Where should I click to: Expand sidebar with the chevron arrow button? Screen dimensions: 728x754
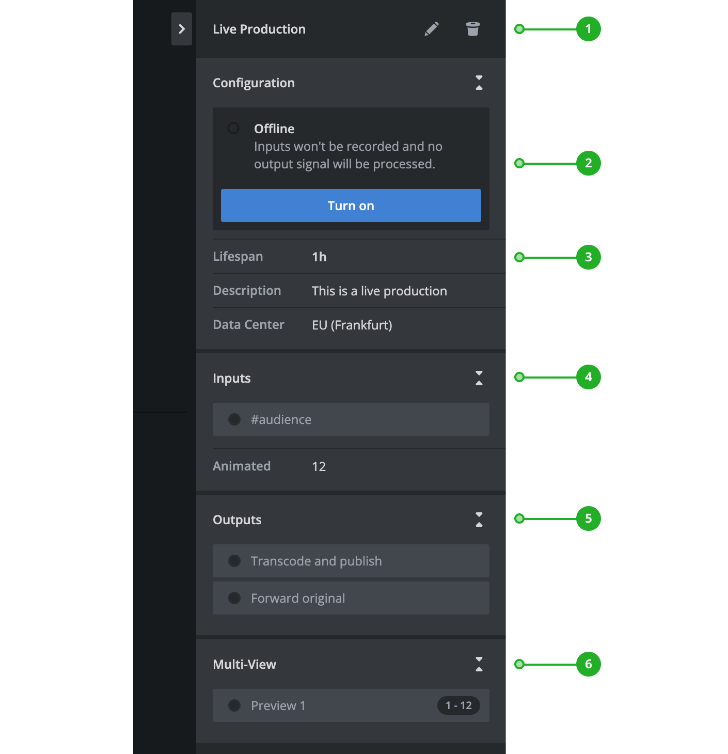coord(182,29)
